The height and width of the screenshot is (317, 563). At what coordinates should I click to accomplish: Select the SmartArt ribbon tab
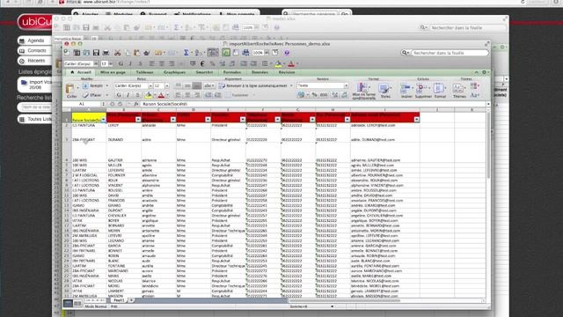204,72
